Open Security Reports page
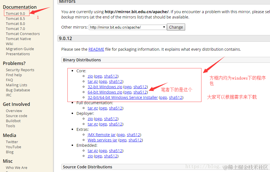 [20, 70]
